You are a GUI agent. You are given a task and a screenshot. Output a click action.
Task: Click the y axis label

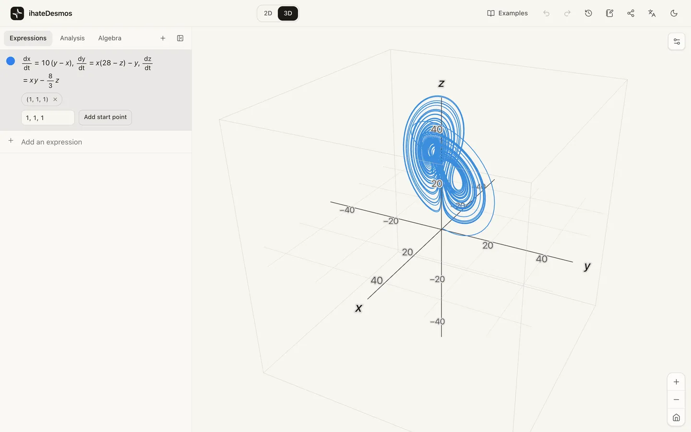click(587, 266)
